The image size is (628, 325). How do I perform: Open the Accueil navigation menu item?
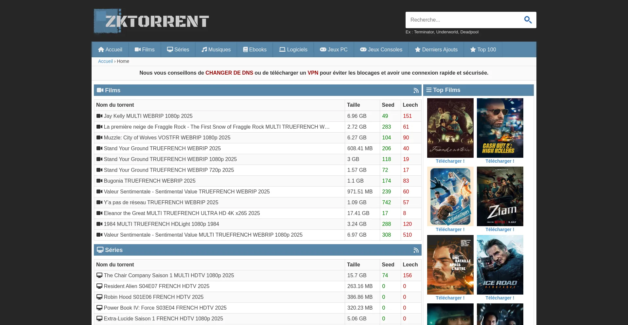(110, 50)
